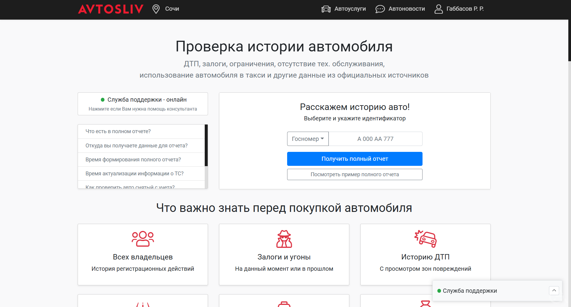Image resolution: width=571 pixels, height=307 pixels.
Task: Expand the Госномер selector arrow
Action: 323,139
